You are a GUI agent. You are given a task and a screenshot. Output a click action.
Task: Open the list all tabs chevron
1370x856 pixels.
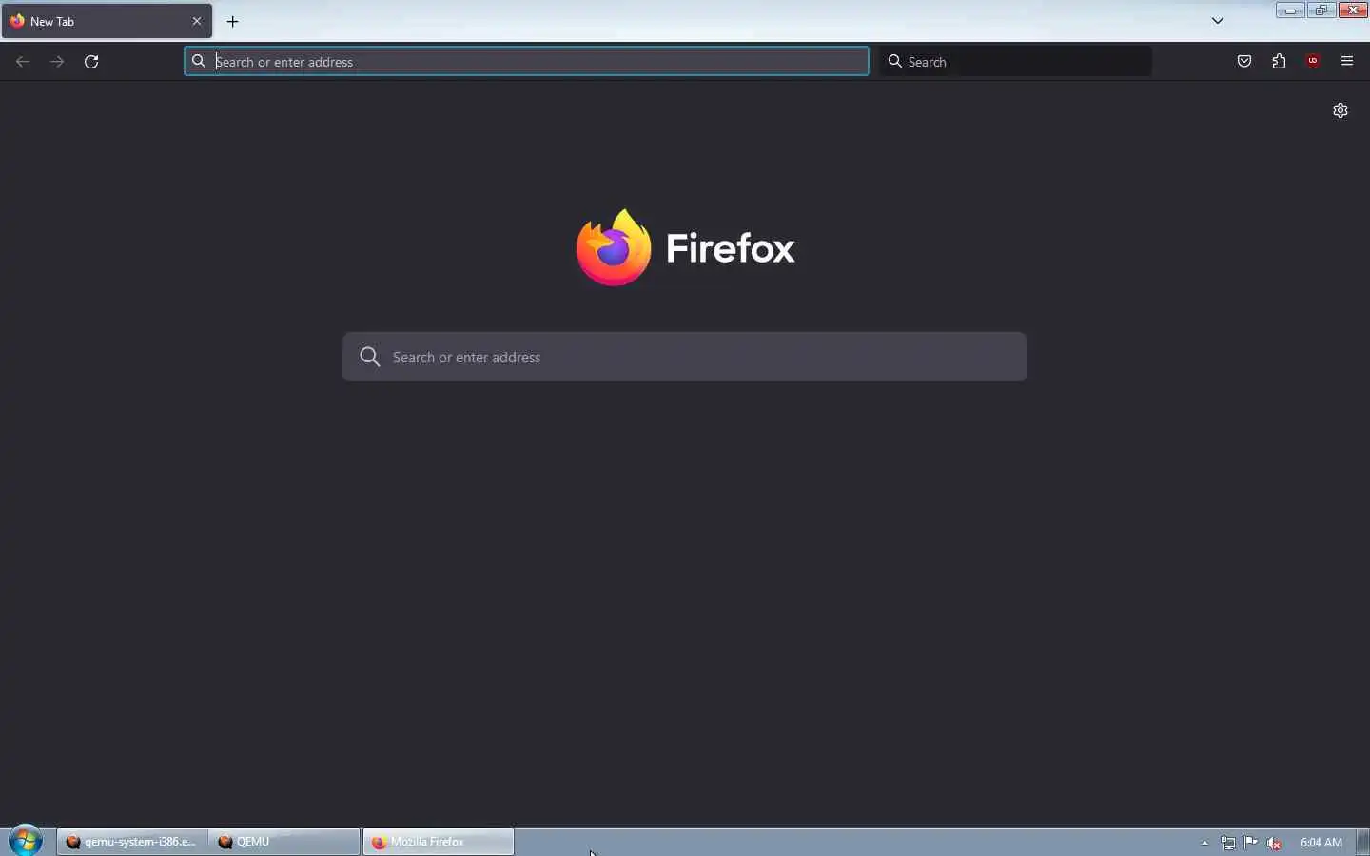(x=1218, y=21)
